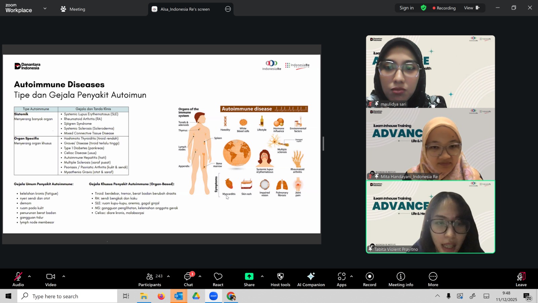Toggle meeting recording with Record button
This screenshot has height=303, width=538.
point(370,279)
